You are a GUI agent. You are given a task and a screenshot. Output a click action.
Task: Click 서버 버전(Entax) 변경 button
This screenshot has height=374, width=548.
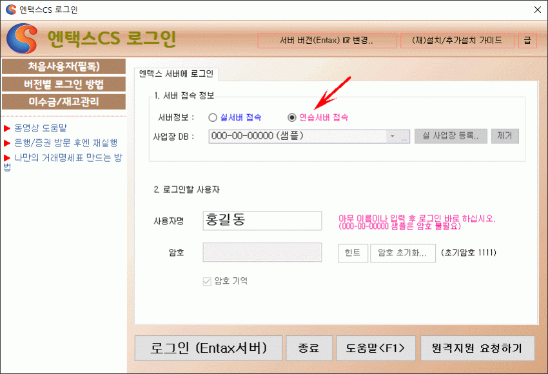click(327, 41)
